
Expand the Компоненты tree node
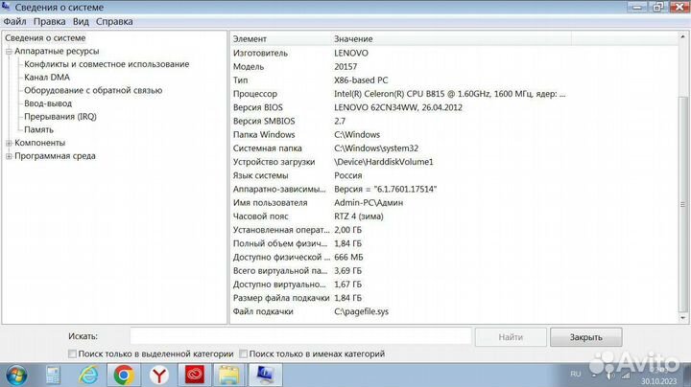pos(9,143)
